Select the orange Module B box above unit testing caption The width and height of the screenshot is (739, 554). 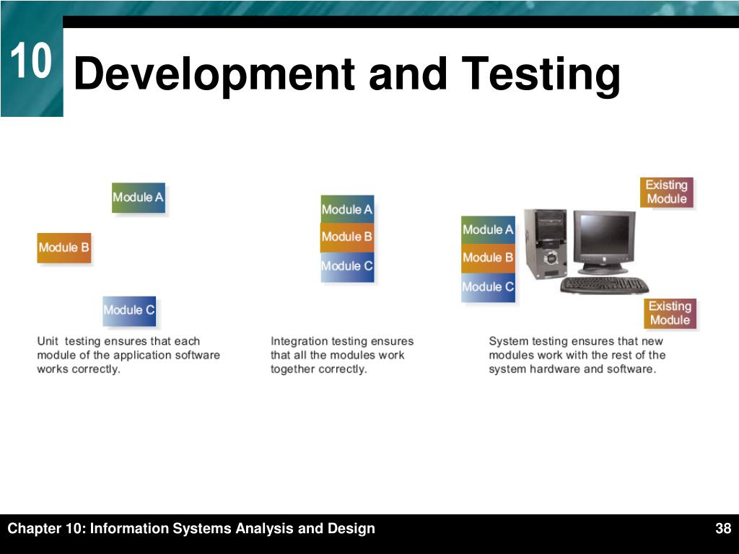[x=64, y=248]
